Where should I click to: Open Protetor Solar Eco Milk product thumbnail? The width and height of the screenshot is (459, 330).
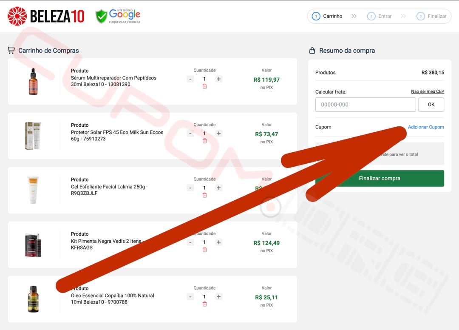point(33,136)
